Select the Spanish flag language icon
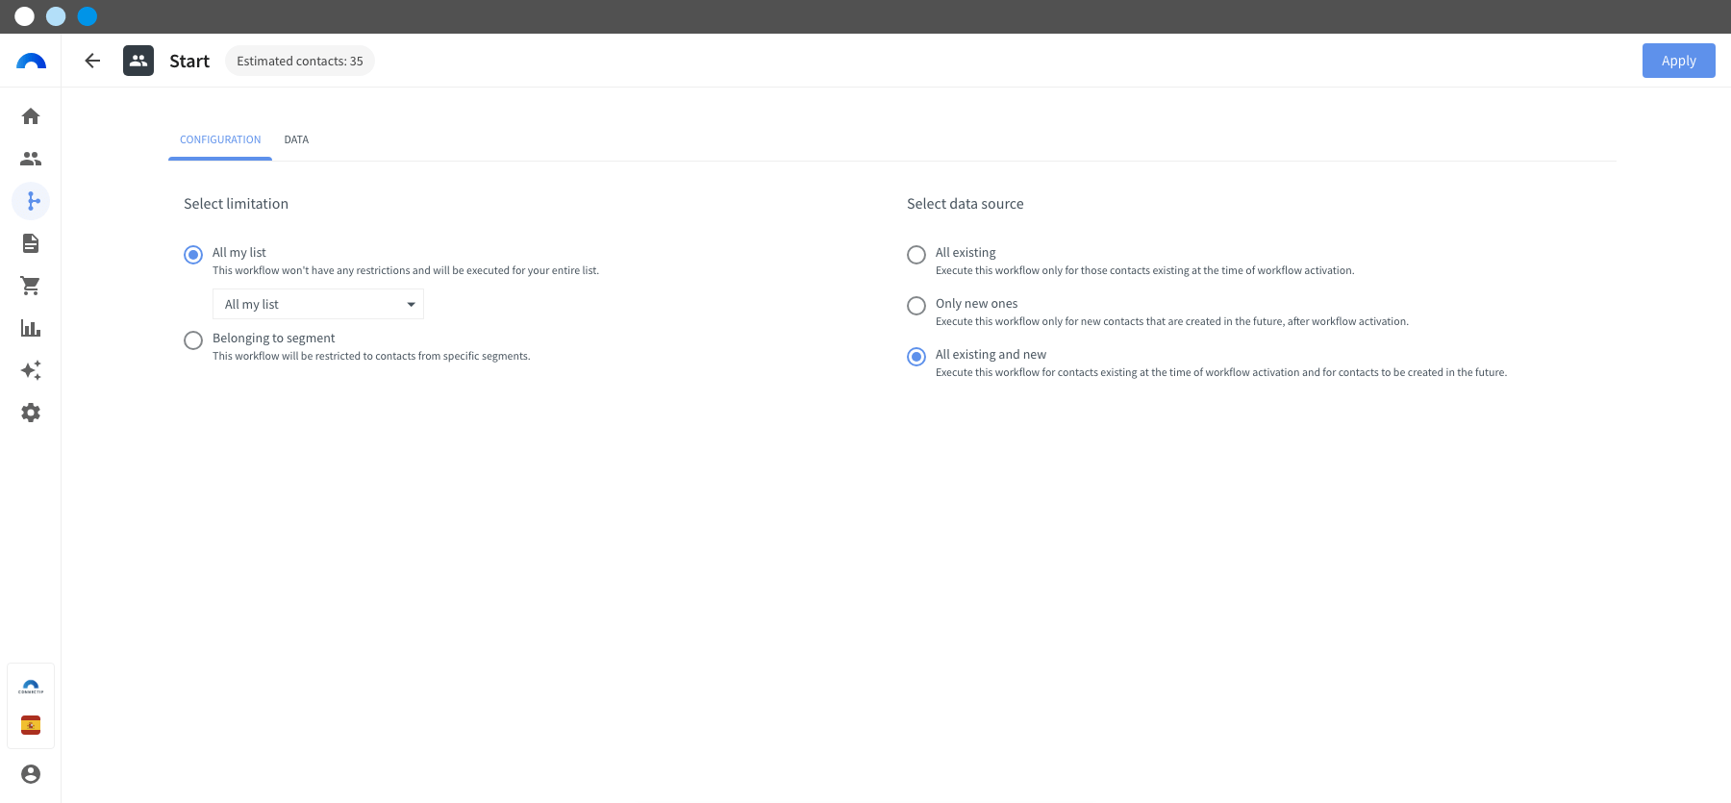Image resolution: width=1731 pixels, height=803 pixels. click(x=31, y=725)
